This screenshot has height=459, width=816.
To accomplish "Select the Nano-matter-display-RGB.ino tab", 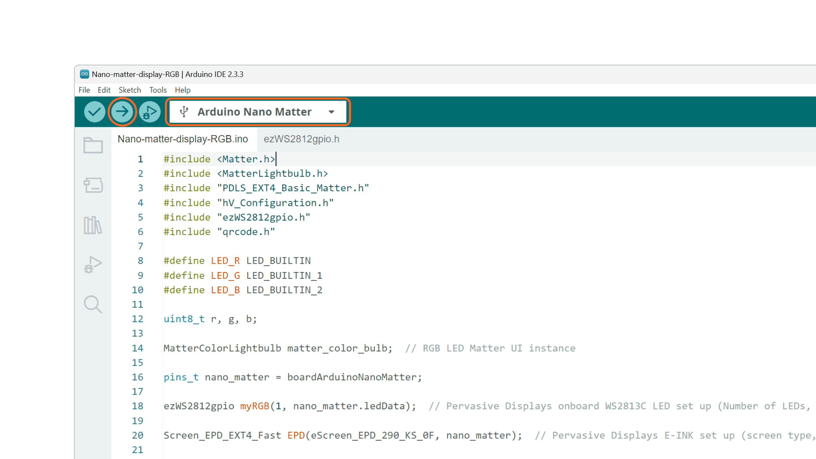I will 182,139.
